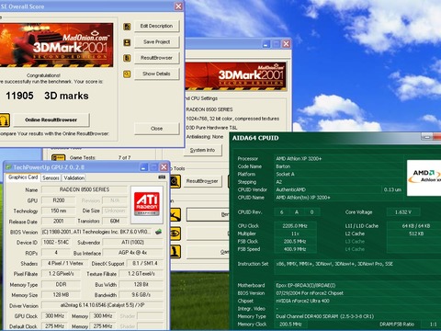Click the Texture Fillrate field 1.2 GTexel/s
The width and height of the screenshot is (441, 331).
point(141,274)
